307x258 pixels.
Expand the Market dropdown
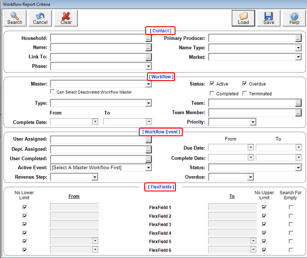pyautogui.click(x=298, y=57)
